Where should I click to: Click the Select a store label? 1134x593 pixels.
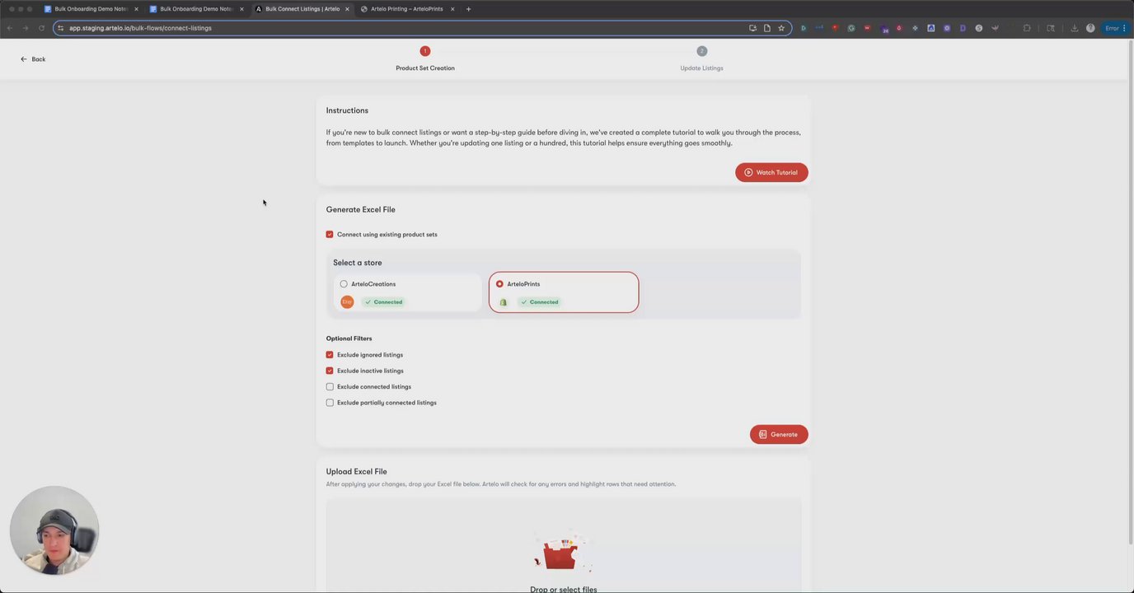358,263
